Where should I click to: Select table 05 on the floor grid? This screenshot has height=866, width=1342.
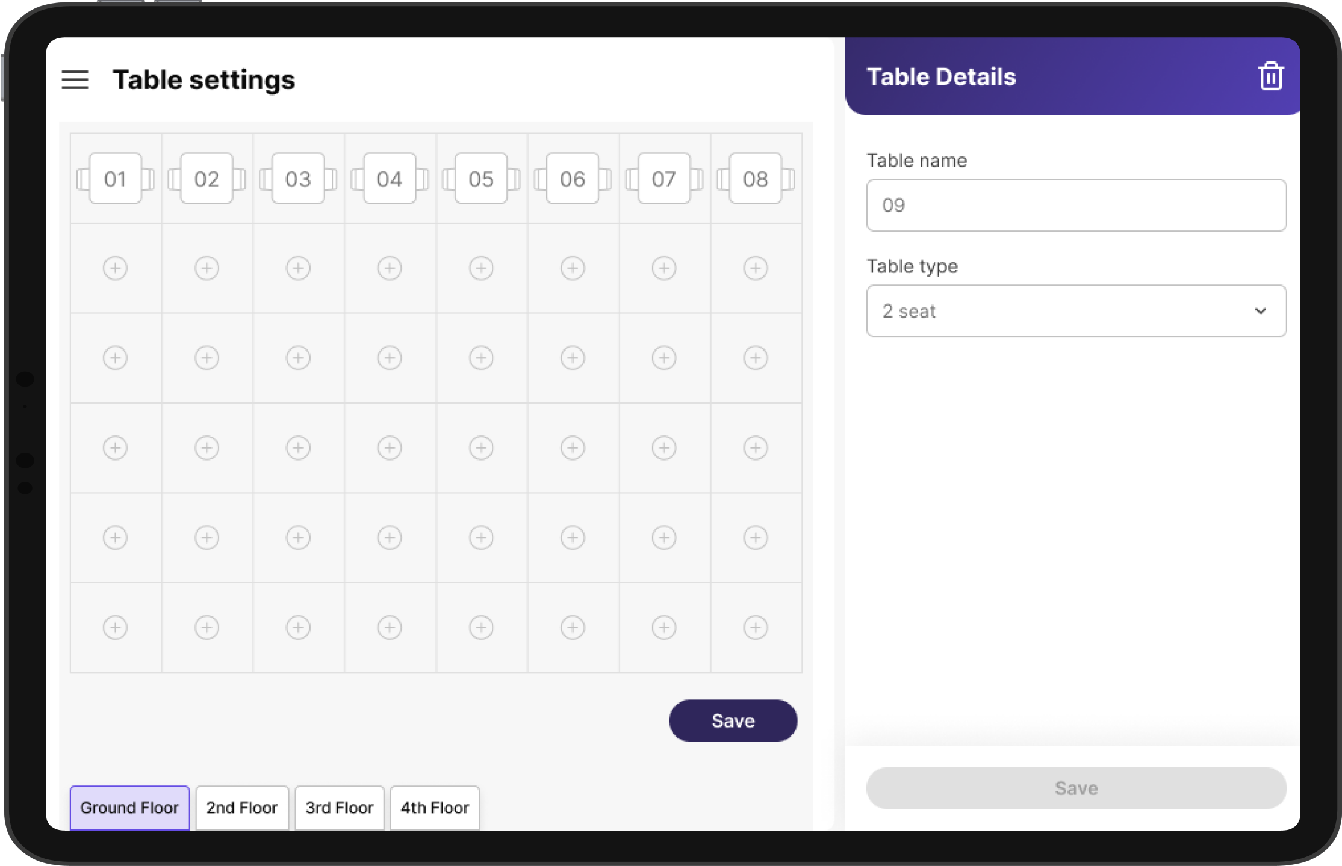click(x=480, y=179)
